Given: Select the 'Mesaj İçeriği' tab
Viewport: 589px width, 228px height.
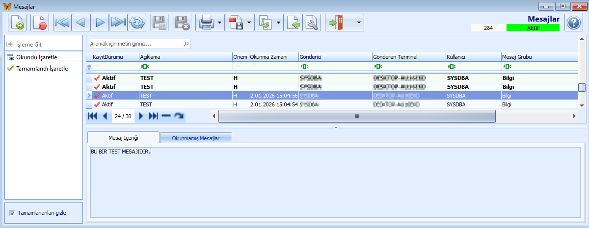Looking at the screenshot, I should pyautogui.click(x=123, y=138).
